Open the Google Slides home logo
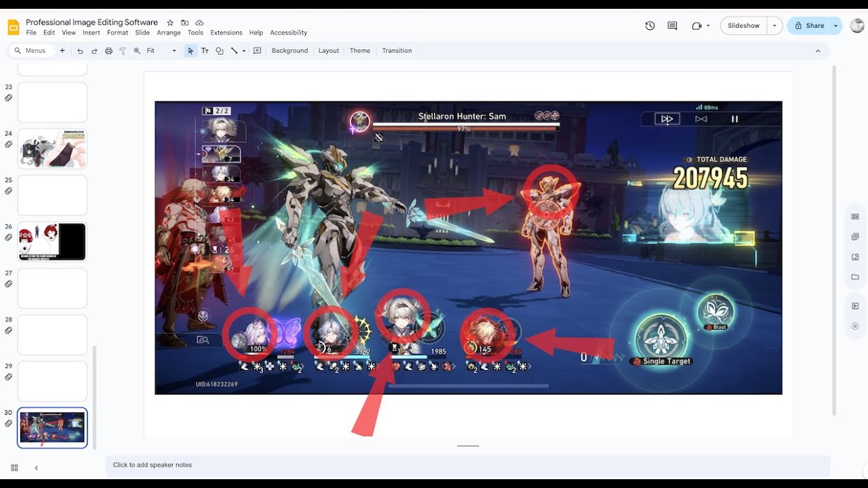 (x=13, y=27)
